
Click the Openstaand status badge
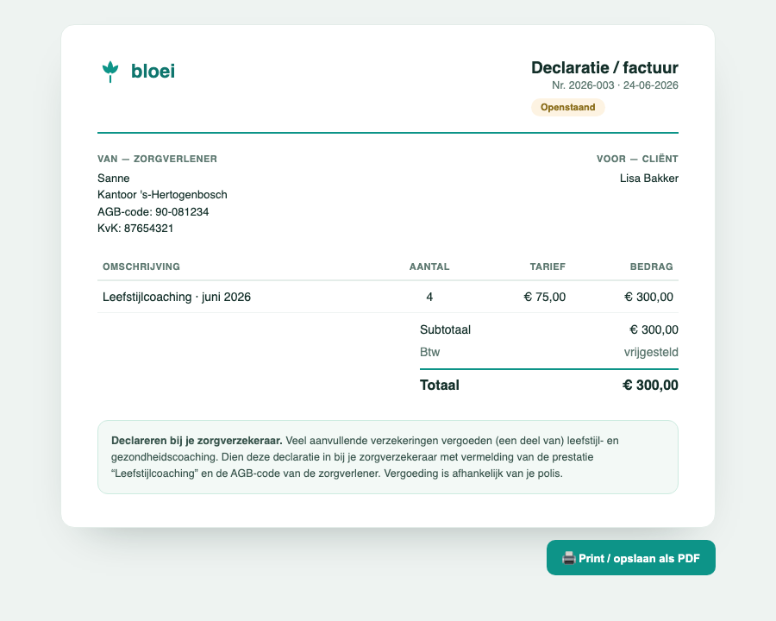coord(567,108)
